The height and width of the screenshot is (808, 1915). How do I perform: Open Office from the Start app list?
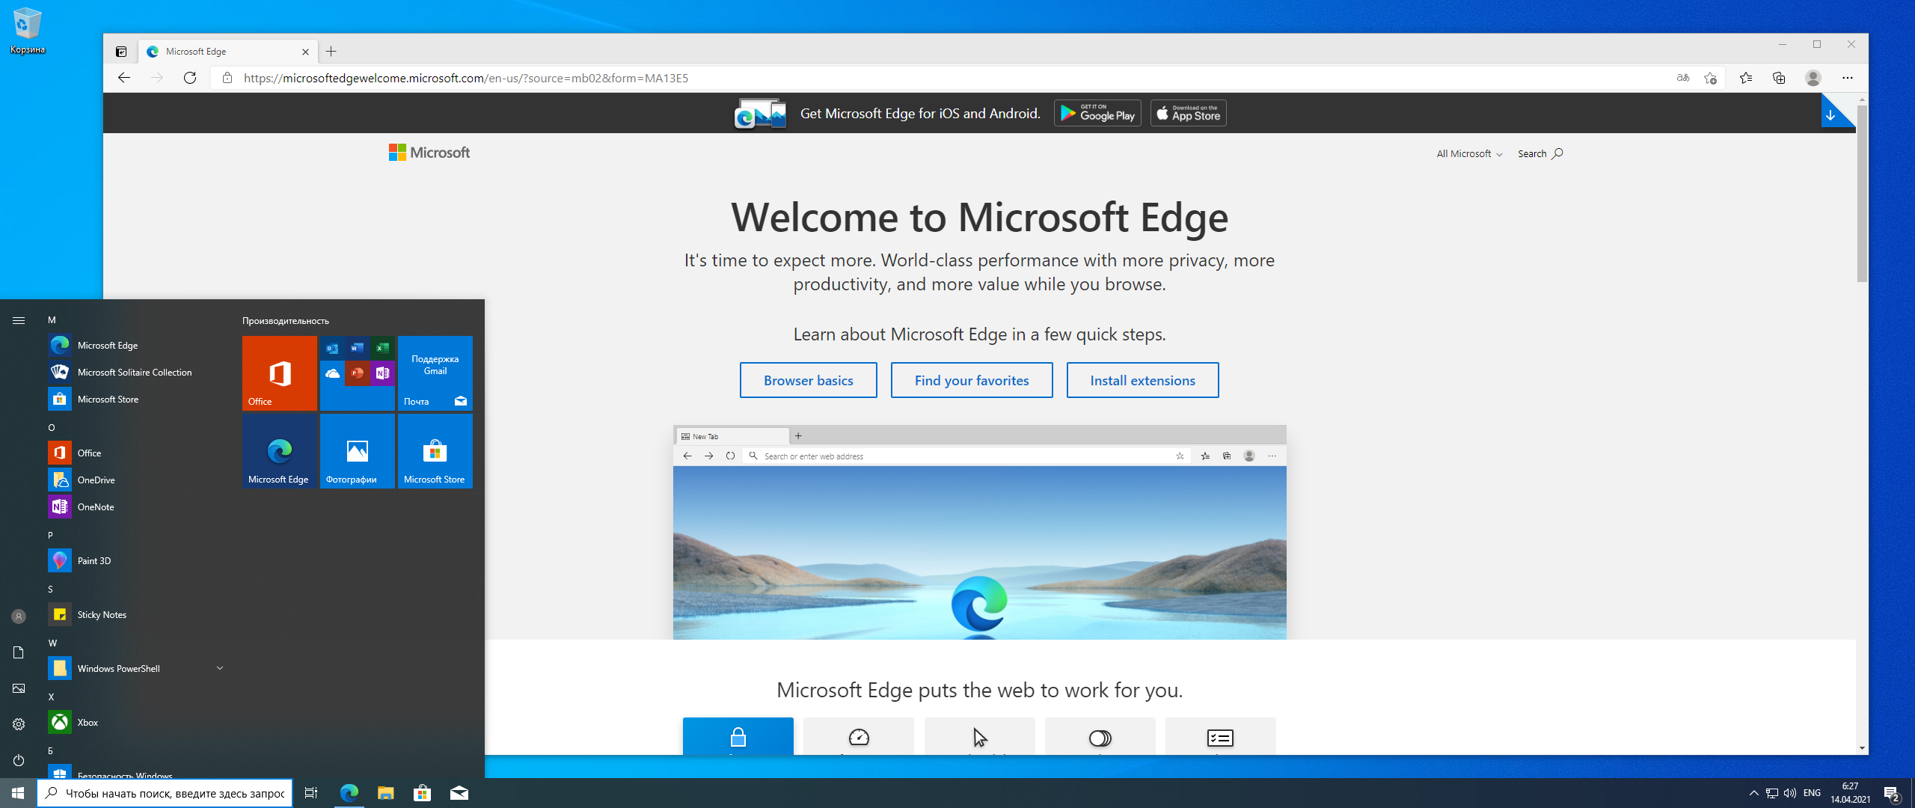click(135, 453)
